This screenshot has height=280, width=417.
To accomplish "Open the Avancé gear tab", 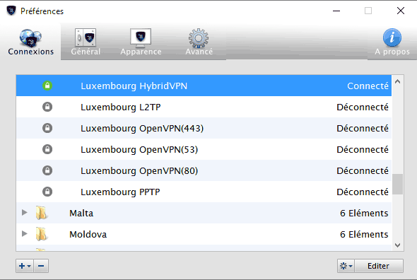I will [x=199, y=42].
